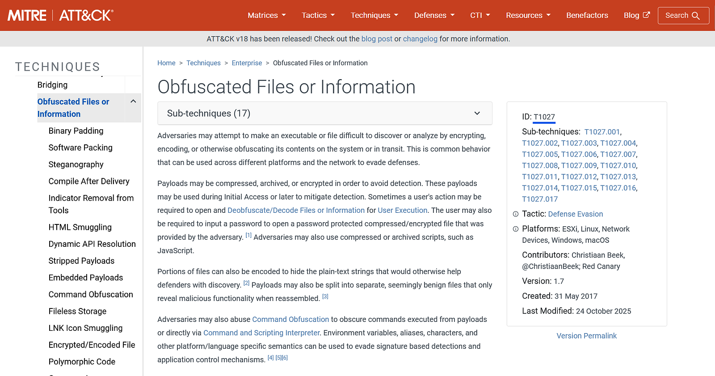This screenshot has width=715, height=376.
Task: Open sub-technique T1027.001 link
Action: [602, 132]
